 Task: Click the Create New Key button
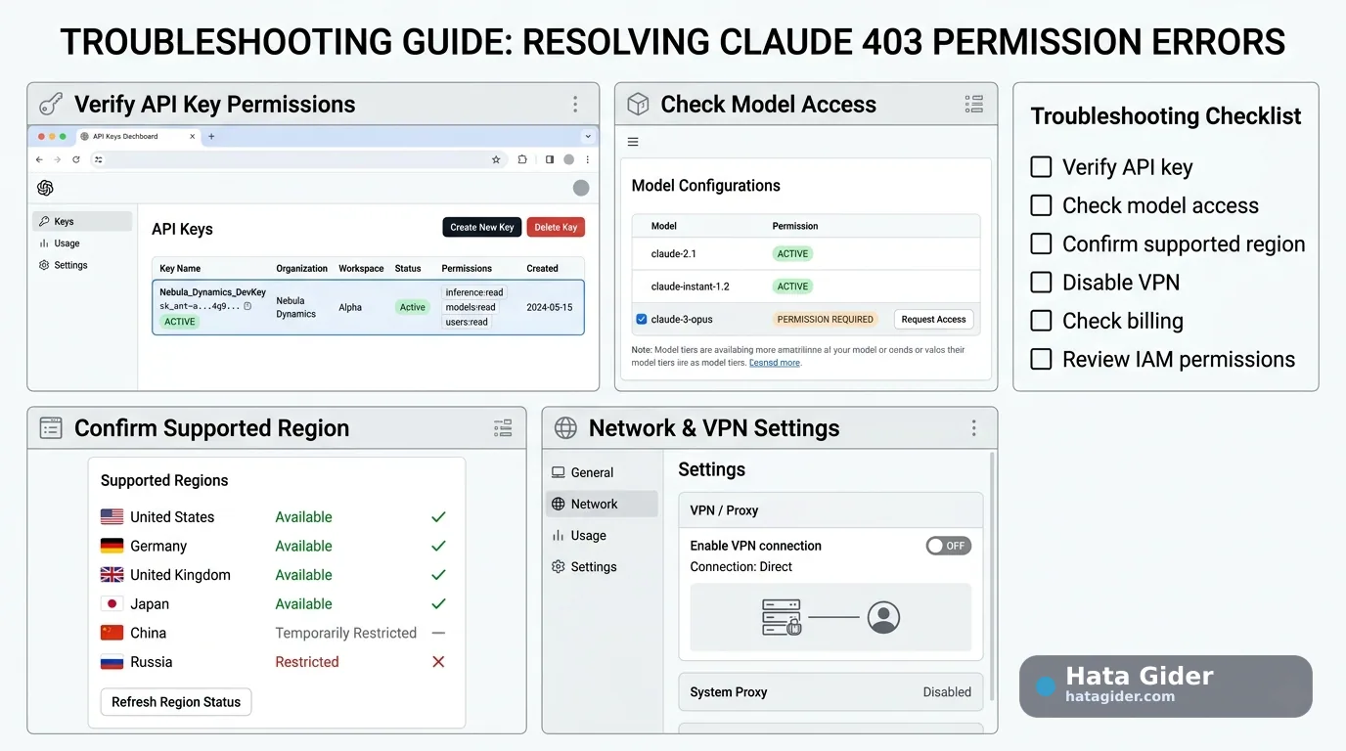coord(481,227)
